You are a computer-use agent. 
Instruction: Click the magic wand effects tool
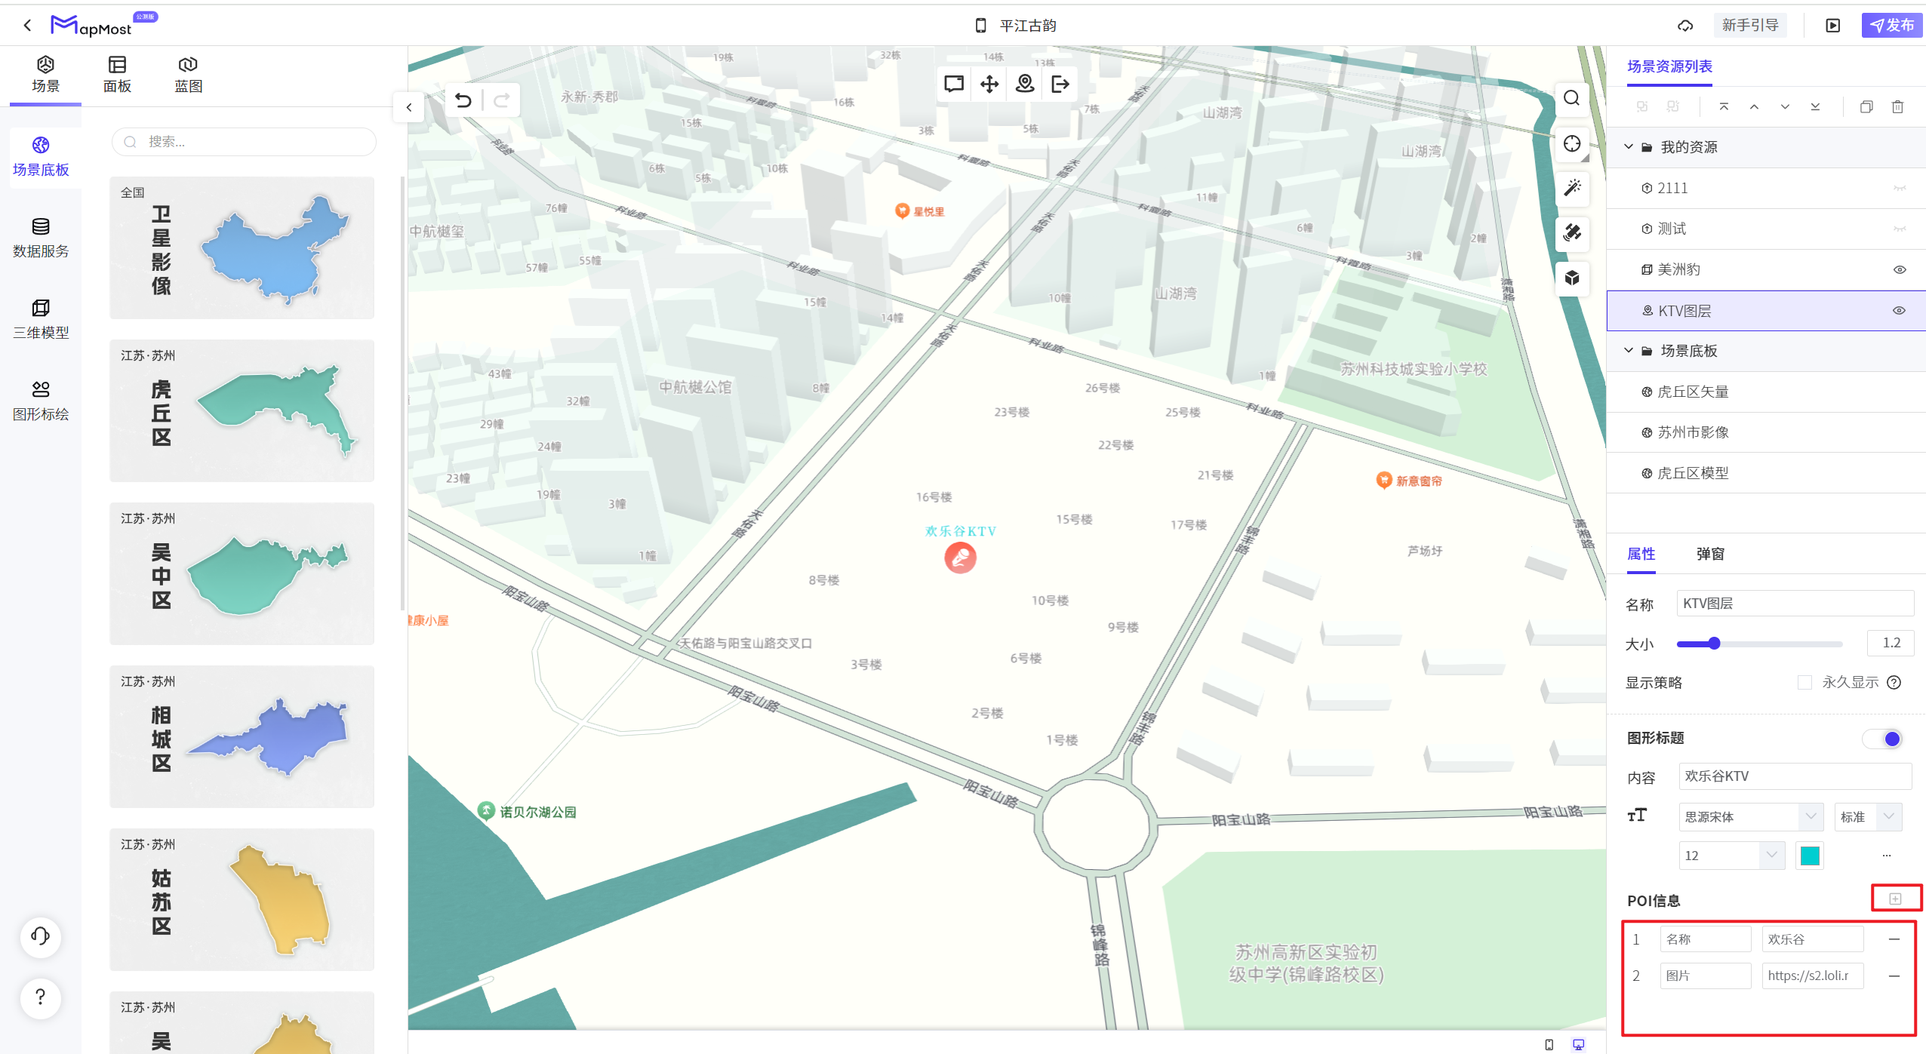tap(1572, 188)
